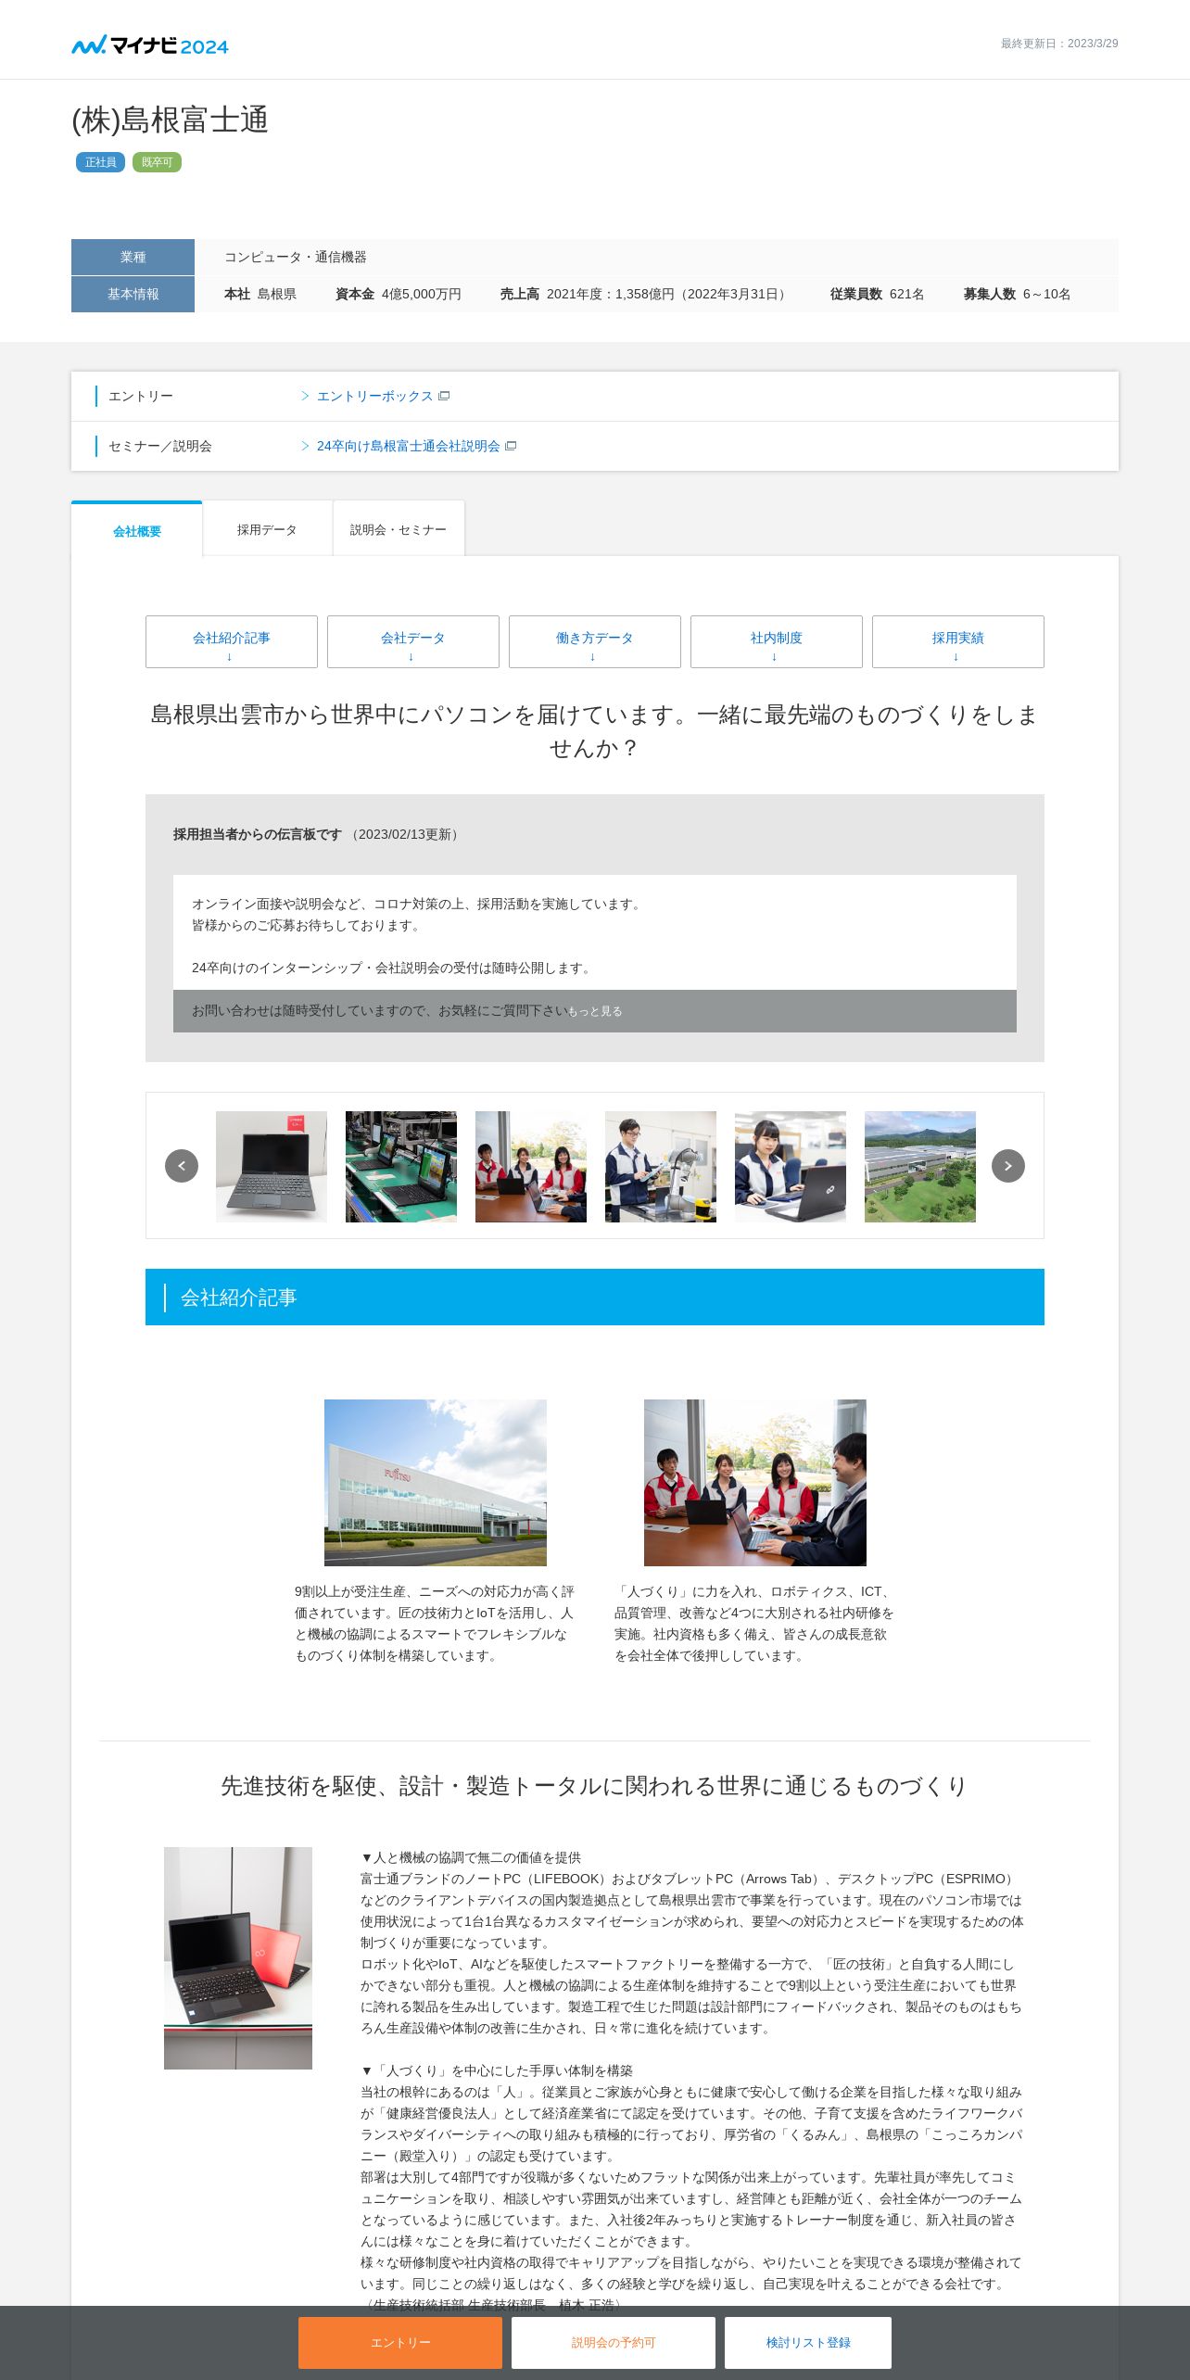Select the aerial factory view carousel thumbnail
The width and height of the screenshot is (1190, 2380).
point(920,1166)
